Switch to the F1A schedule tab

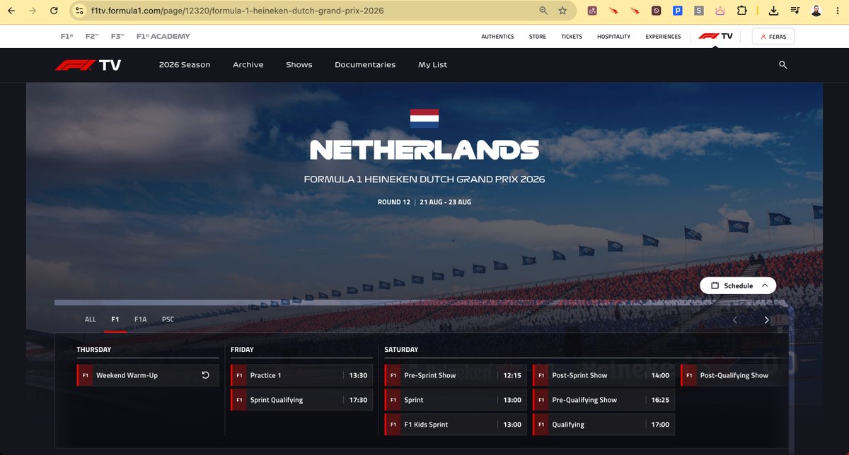[x=140, y=319]
